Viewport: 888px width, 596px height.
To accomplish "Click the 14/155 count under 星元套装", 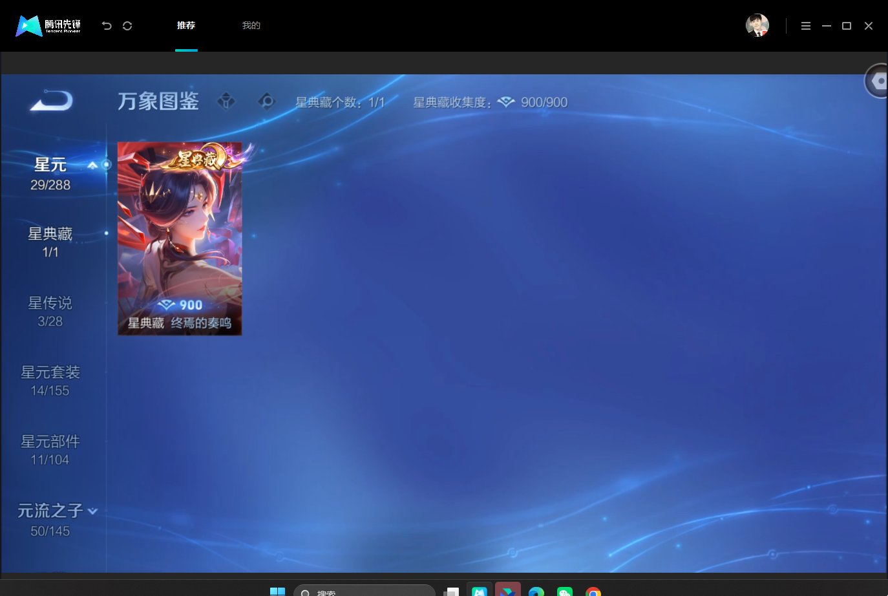I will (x=50, y=390).
